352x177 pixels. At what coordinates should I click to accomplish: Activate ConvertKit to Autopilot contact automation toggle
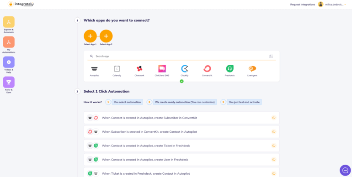click(274, 132)
